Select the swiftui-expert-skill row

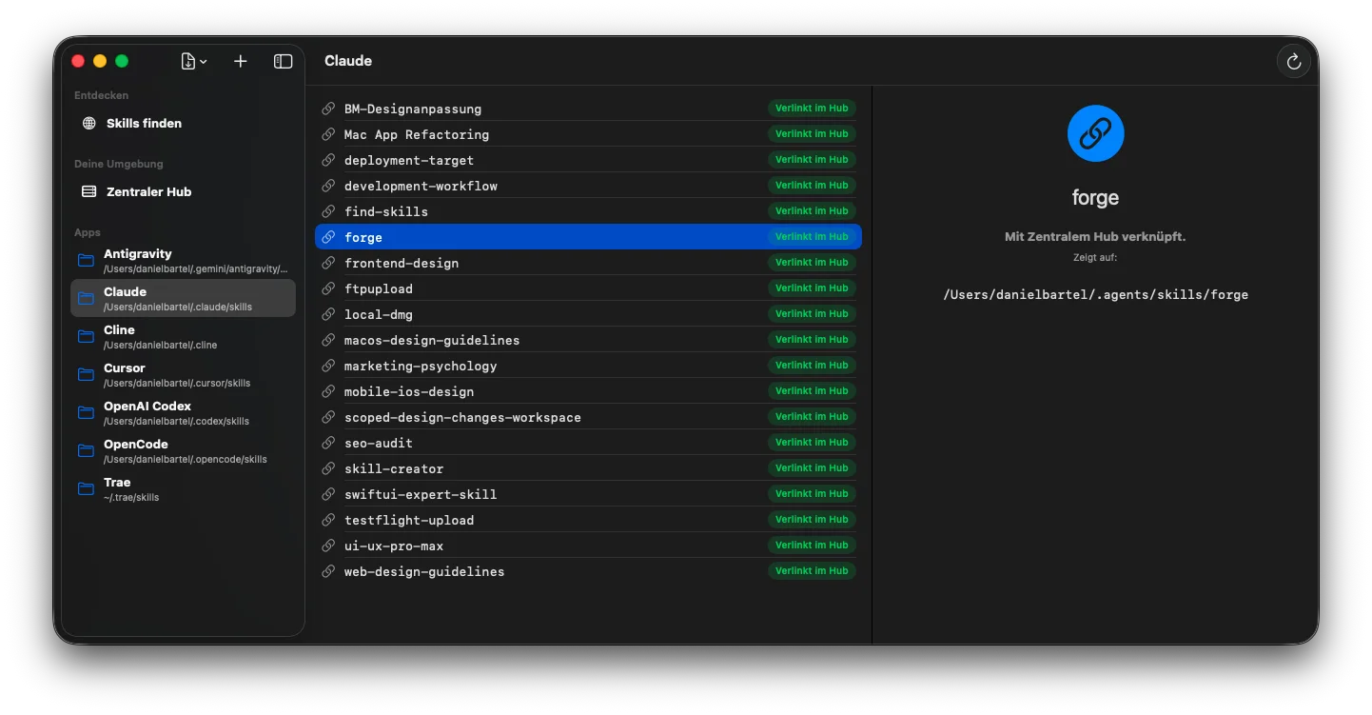pos(421,494)
